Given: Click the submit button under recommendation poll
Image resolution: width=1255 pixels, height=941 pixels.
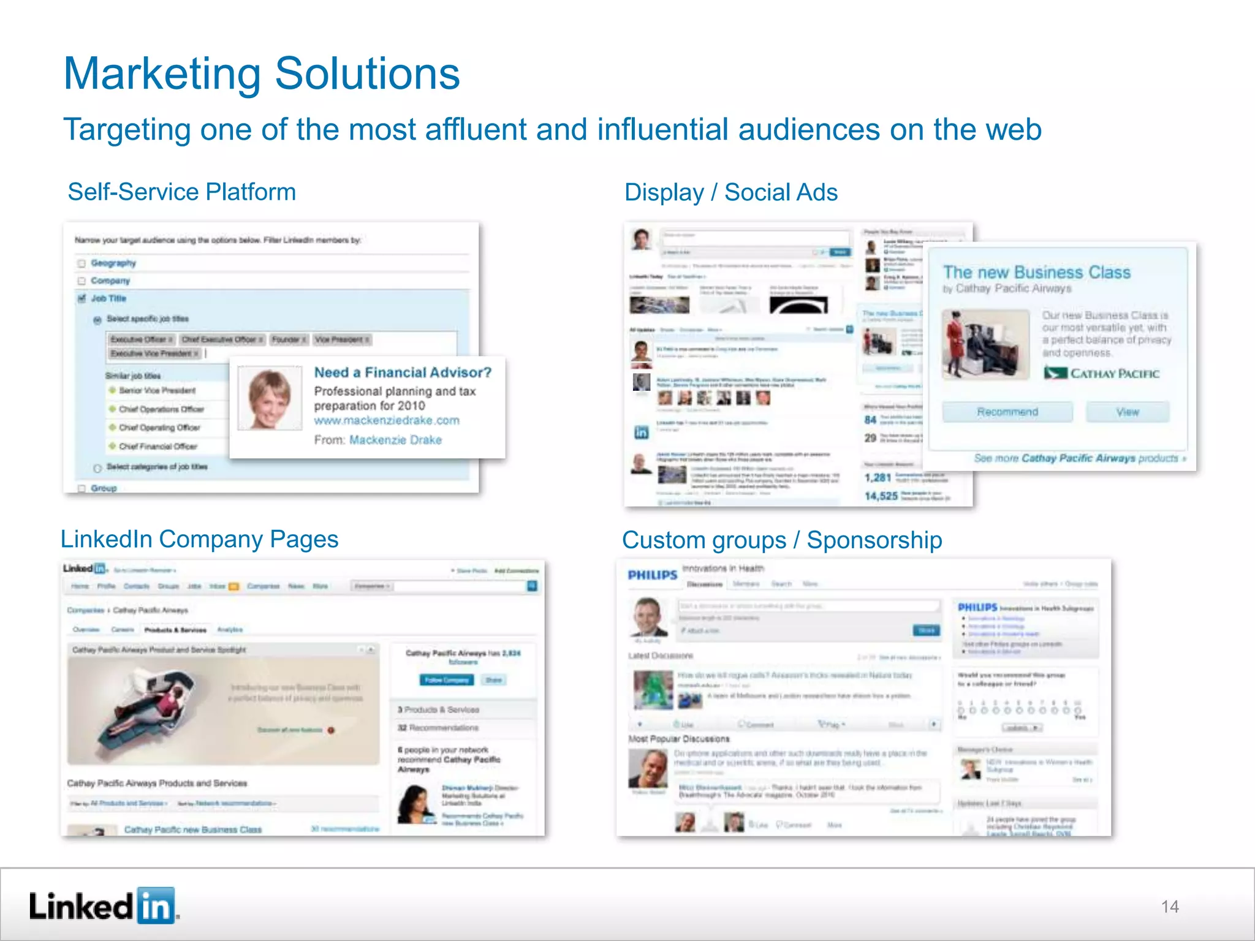Looking at the screenshot, I should pos(1022,728).
